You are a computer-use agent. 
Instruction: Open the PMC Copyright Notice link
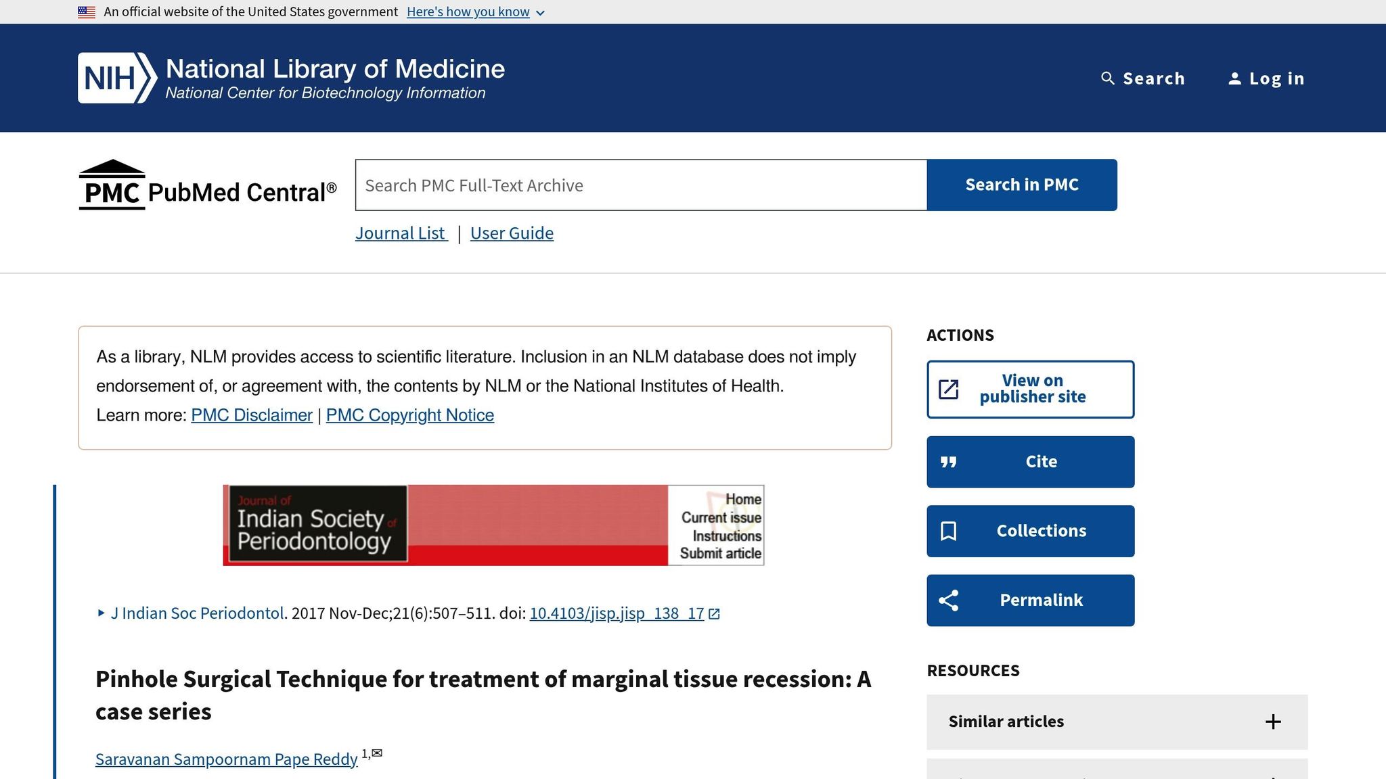[410, 415]
